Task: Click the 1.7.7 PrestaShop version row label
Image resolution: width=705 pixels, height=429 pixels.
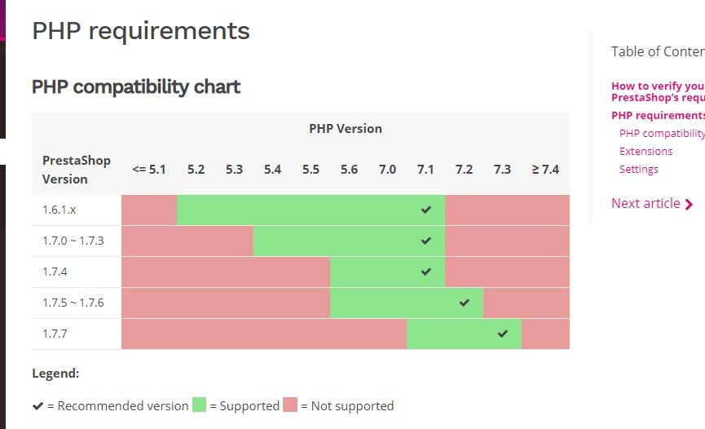Action: pos(56,334)
